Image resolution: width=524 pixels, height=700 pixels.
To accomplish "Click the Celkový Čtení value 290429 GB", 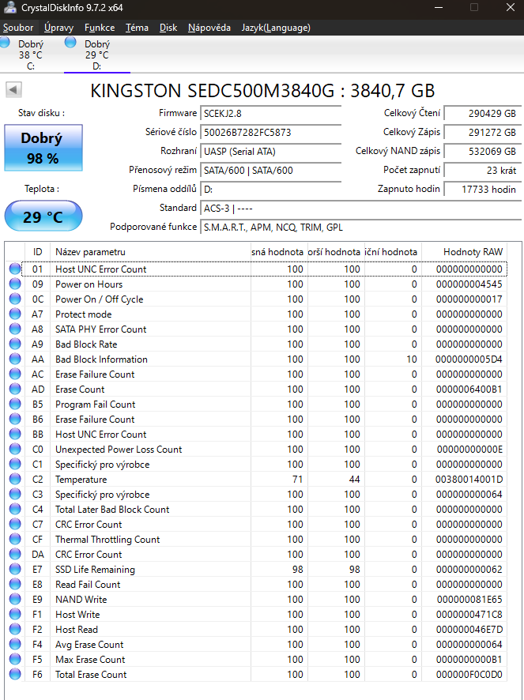I will pos(482,114).
